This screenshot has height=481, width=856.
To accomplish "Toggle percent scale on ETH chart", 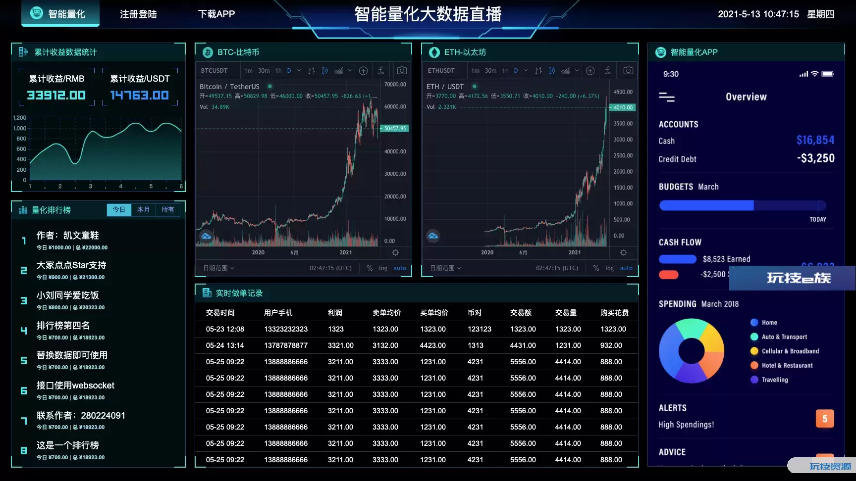I will (596, 268).
